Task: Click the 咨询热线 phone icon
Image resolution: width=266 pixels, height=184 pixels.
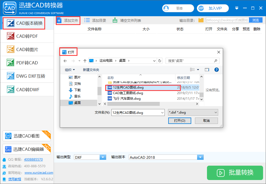Action: [4, 166]
